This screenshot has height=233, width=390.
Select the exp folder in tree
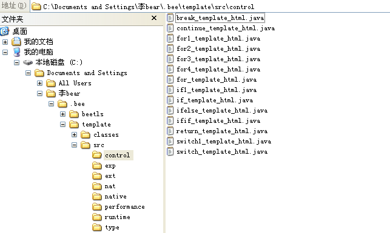pos(110,166)
